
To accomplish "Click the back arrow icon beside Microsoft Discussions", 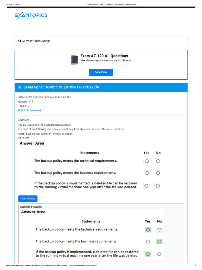I will [x=19, y=41].
